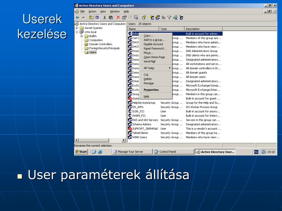Select the TelnetClients row
This screenshot has height=211, width=282.
175,133
